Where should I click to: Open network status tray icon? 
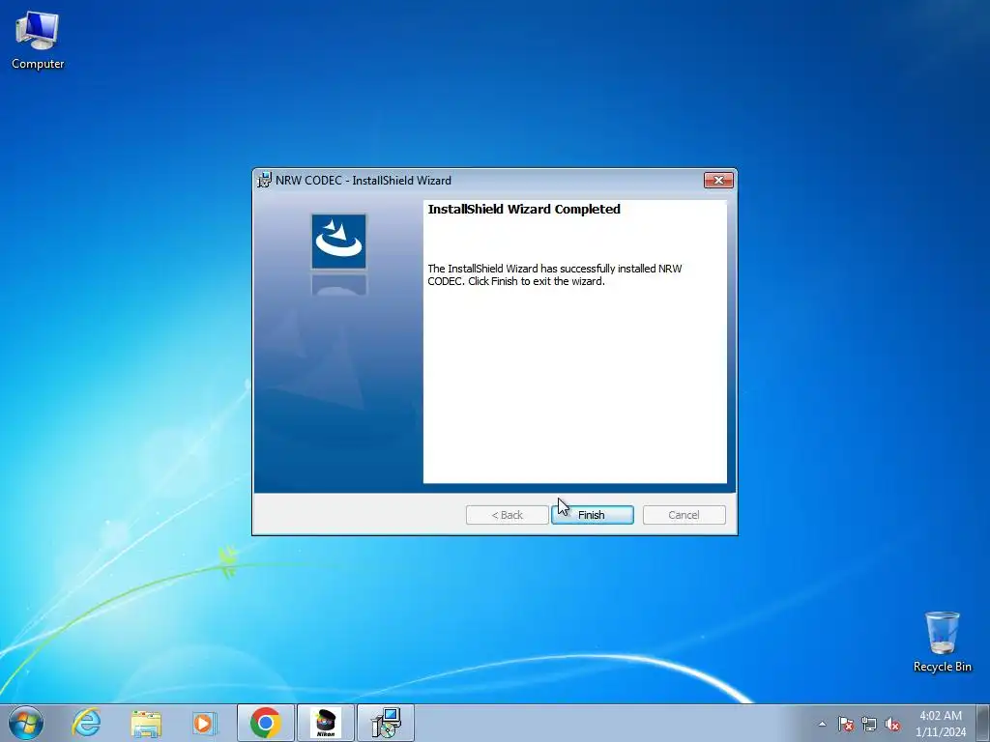[x=869, y=725]
